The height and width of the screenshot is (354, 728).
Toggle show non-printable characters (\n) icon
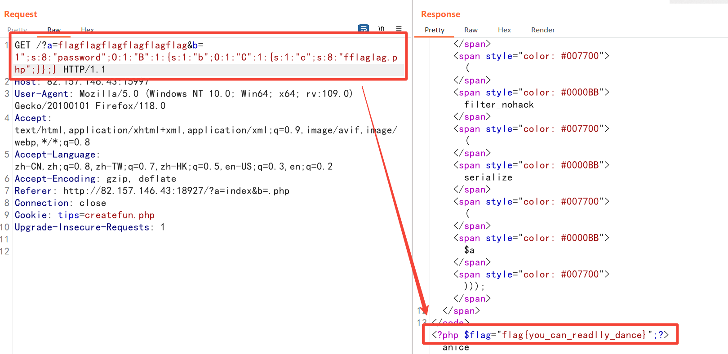coord(381,28)
